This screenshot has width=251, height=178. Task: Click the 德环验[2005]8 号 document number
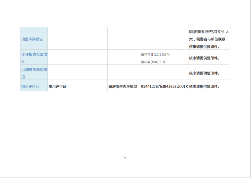(153, 62)
